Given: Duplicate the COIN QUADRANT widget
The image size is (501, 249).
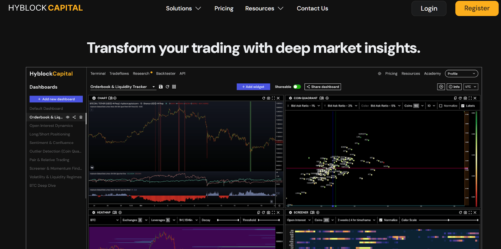Looking at the screenshot, I should [455, 98].
